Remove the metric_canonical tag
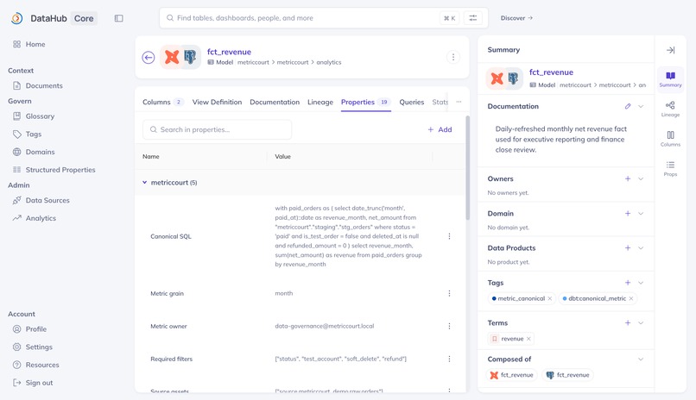The height and width of the screenshot is (400, 696). click(549, 298)
